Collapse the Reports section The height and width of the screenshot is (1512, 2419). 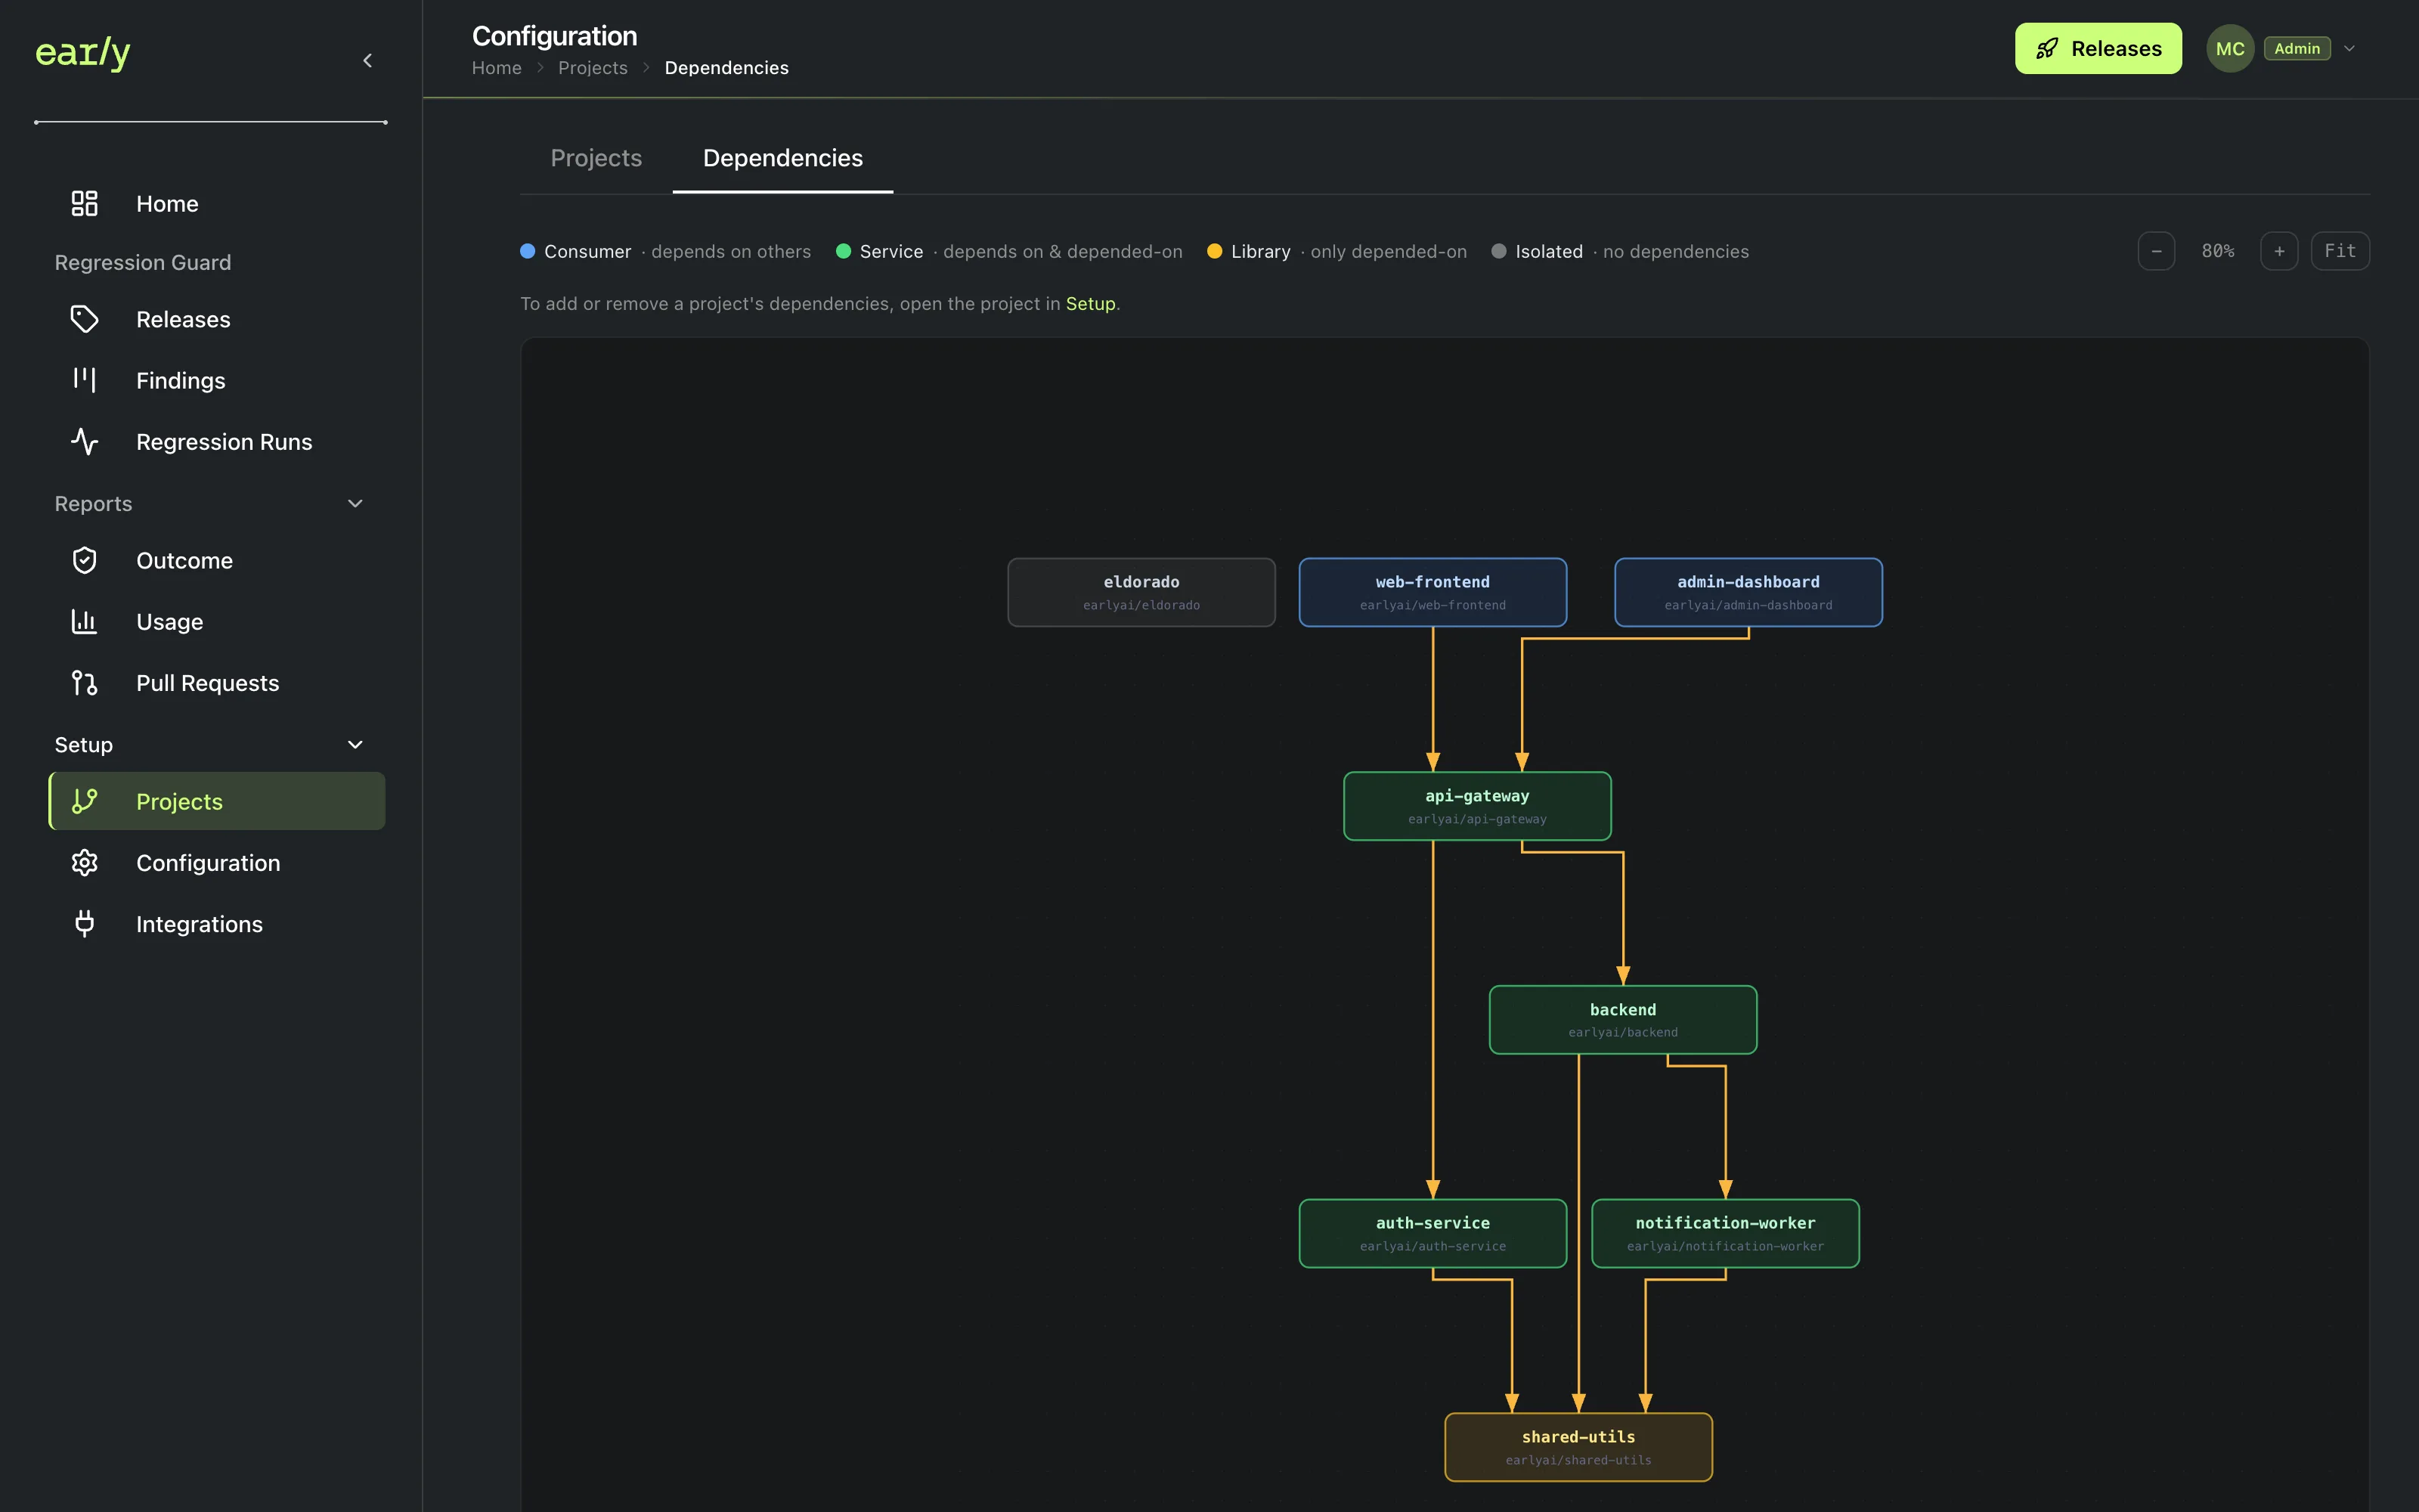click(x=355, y=504)
